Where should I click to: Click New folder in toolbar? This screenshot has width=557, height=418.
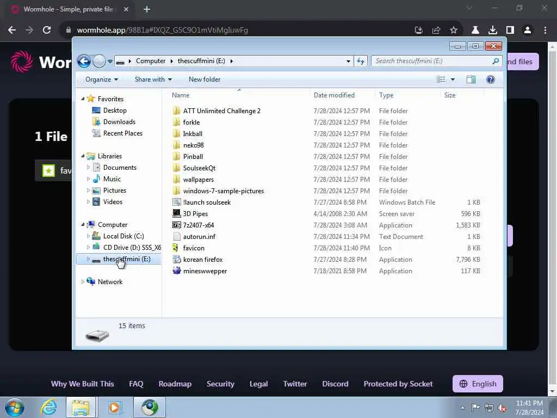pyautogui.click(x=205, y=79)
